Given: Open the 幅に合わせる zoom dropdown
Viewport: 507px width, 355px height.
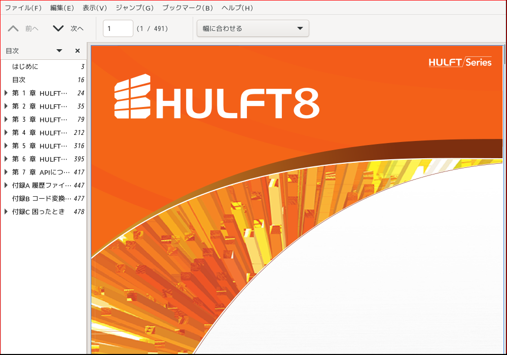Looking at the screenshot, I should tap(253, 28).
